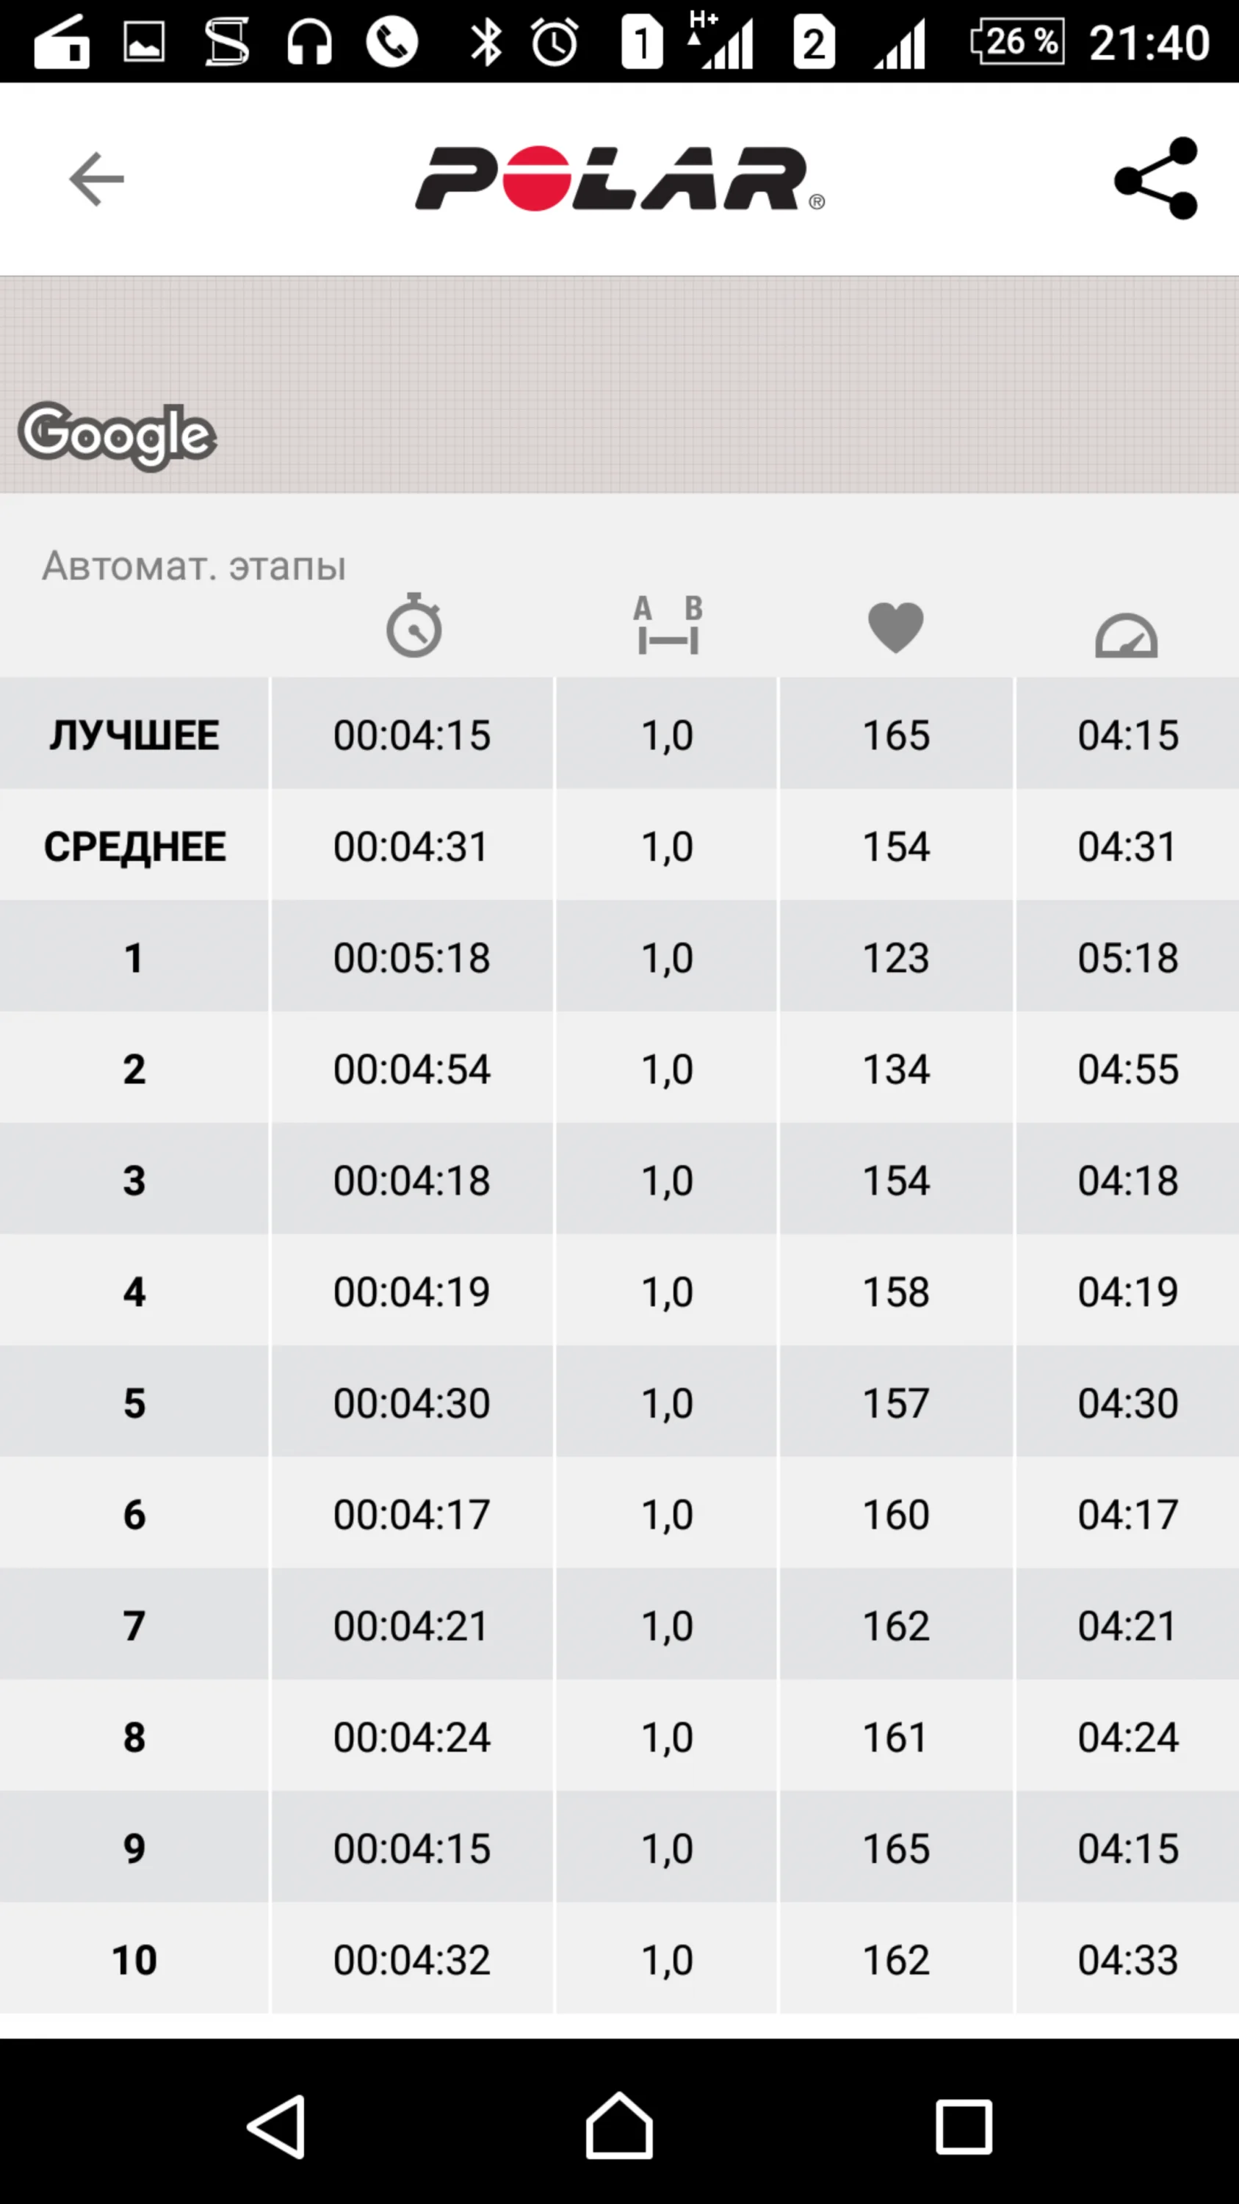Tap the Polar logo
The width and height of the screenshot is (1239, 2204).
pyautogui.click(x=619, y=179)
